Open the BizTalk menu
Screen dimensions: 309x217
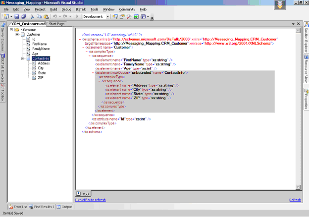click(x=81, y=9)
